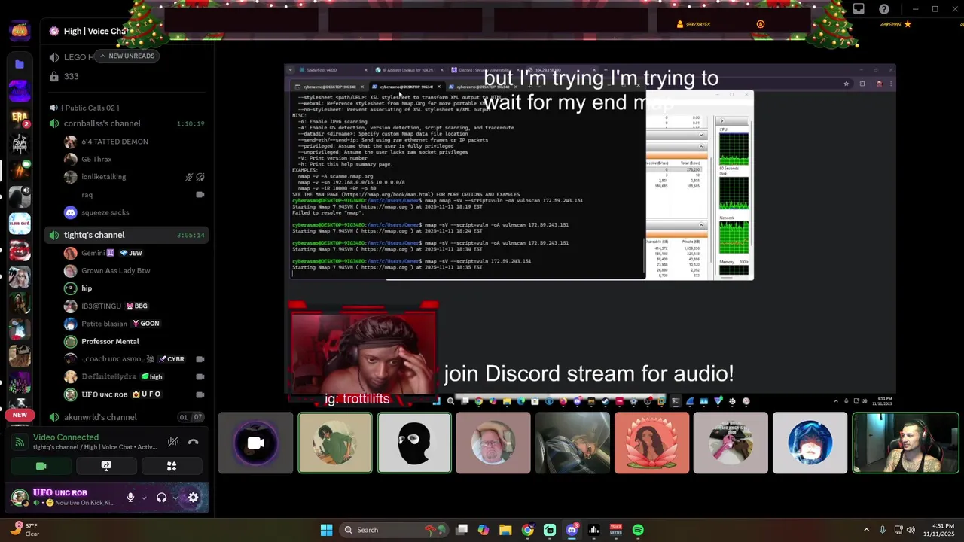Jump to NEW unread servers pill
The width and height of the screenshot is (964, 542).
(x=20, y=415)
